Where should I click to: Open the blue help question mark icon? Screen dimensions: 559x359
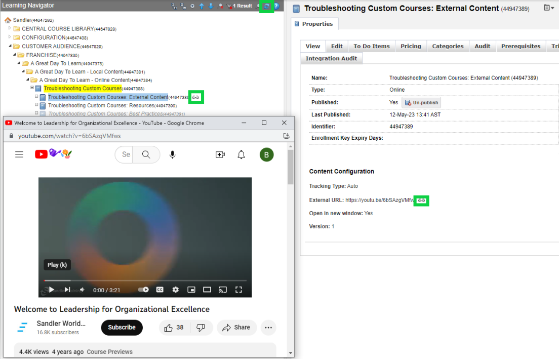276,6
